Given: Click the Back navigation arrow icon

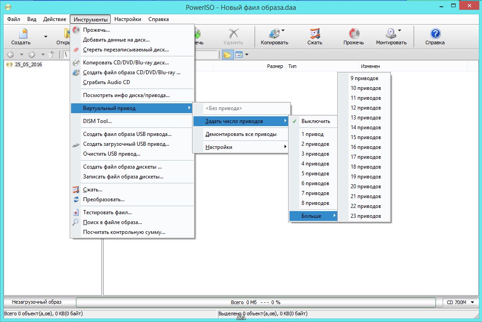Looking at the screenshot, I should tap(10, 55).
